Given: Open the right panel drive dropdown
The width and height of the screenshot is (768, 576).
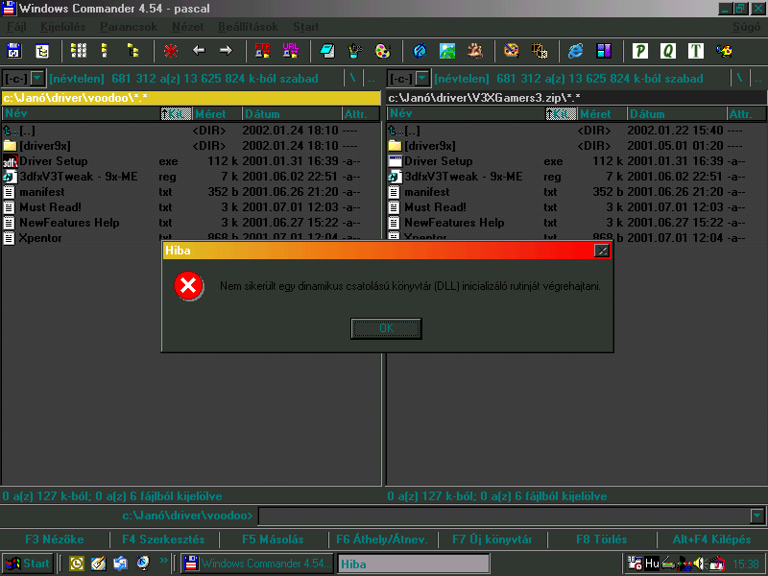Looking at the screenshot, I should (x=422, y=79).
